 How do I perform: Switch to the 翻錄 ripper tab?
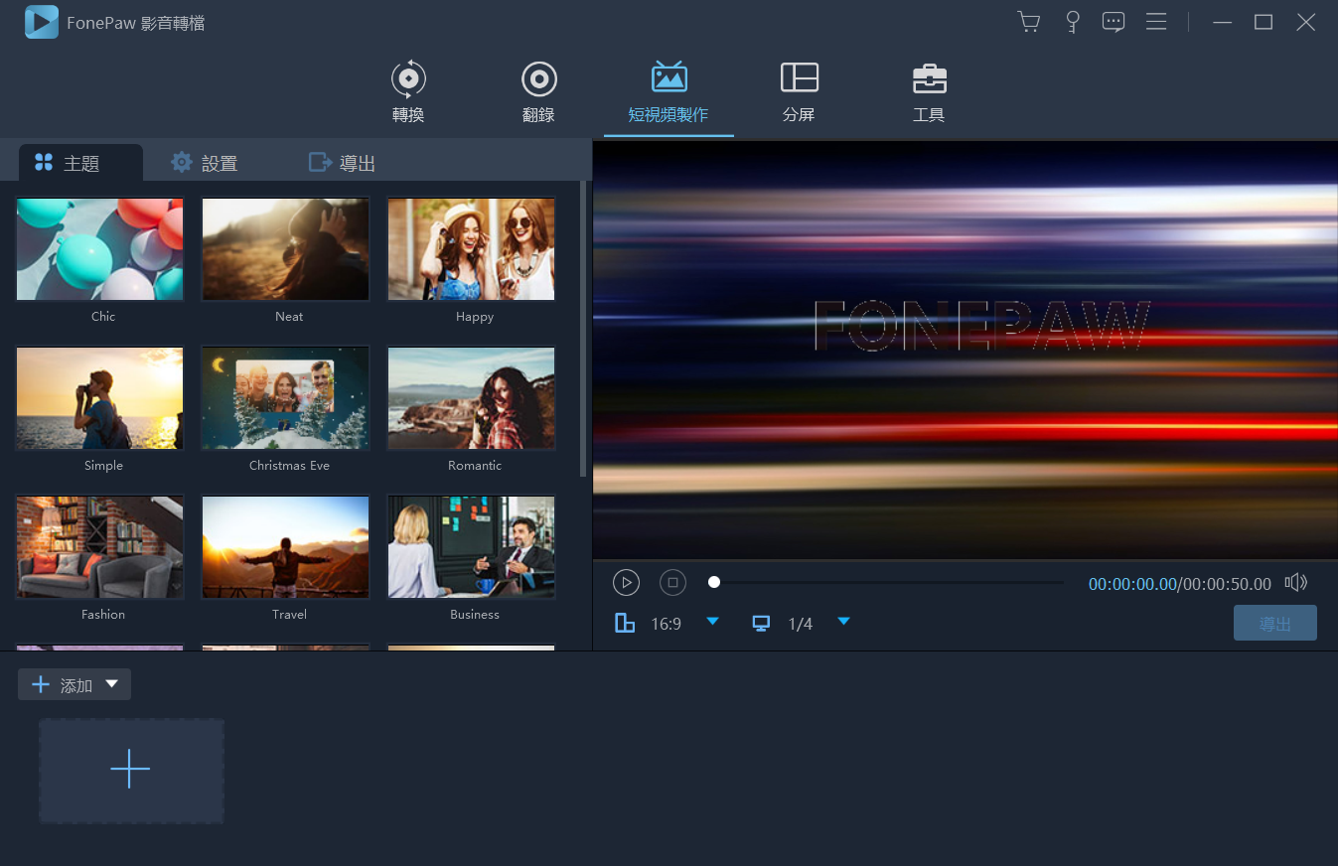click(538, 92)
